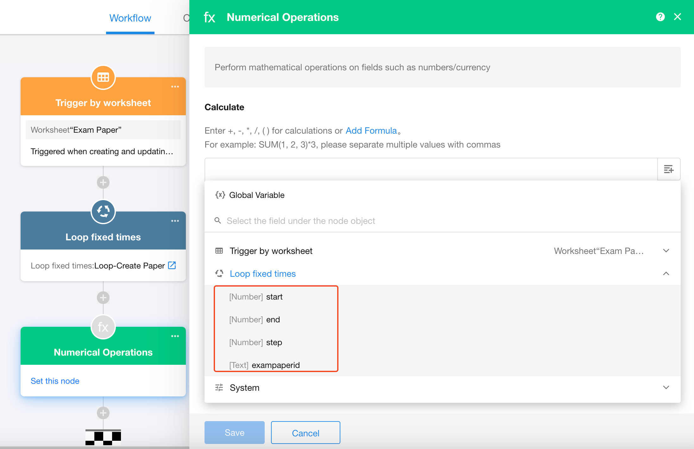
Task: Add node after Trigger by worksheet
Action: 103,182
